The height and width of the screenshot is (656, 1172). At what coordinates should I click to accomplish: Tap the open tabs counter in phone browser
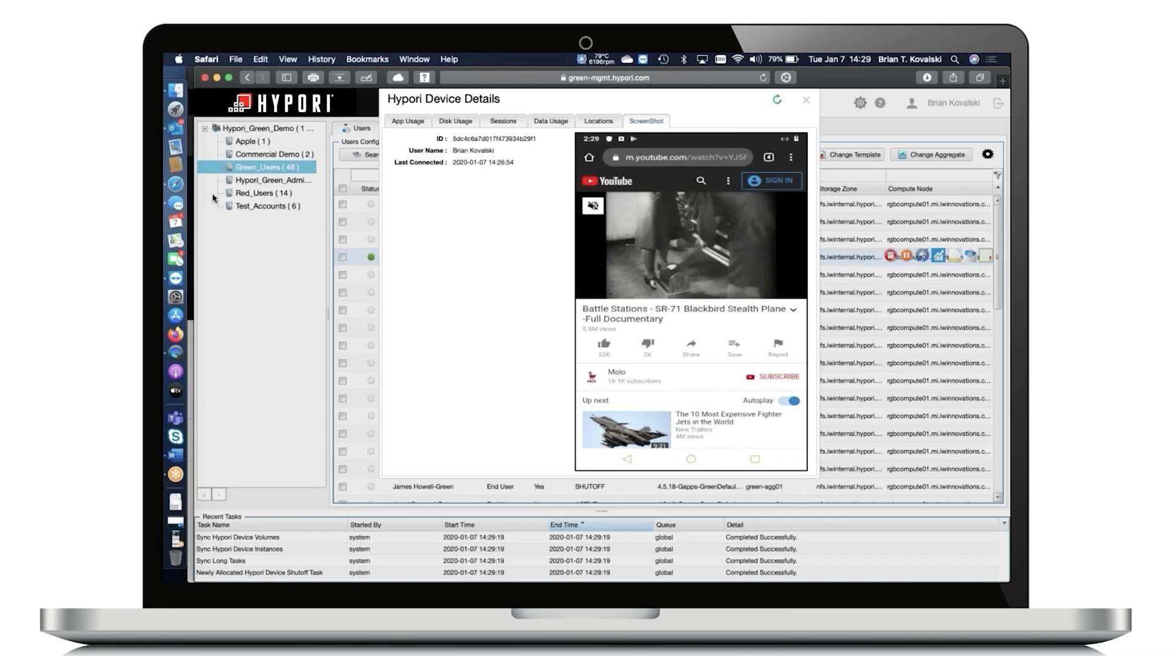click(x=769, y=158)
